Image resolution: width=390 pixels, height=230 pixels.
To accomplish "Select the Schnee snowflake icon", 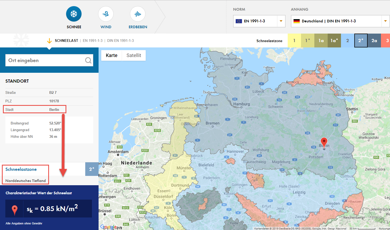I will click(x=74, y=14).
